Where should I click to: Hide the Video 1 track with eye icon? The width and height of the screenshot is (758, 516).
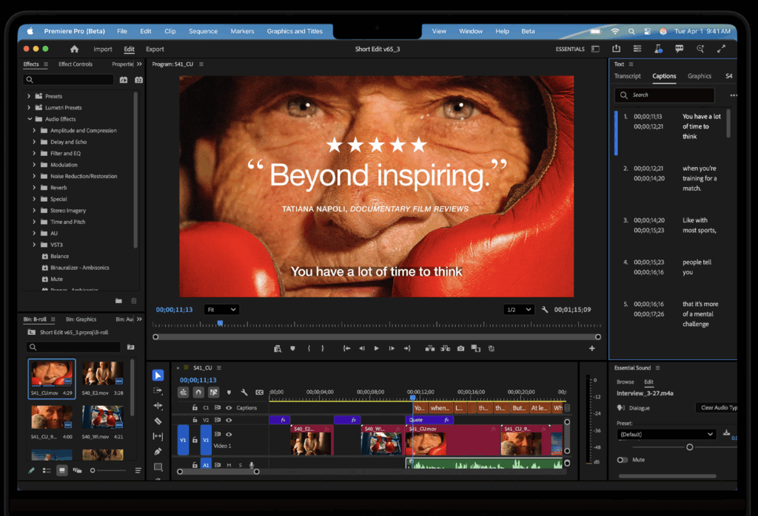pos(229,434)
